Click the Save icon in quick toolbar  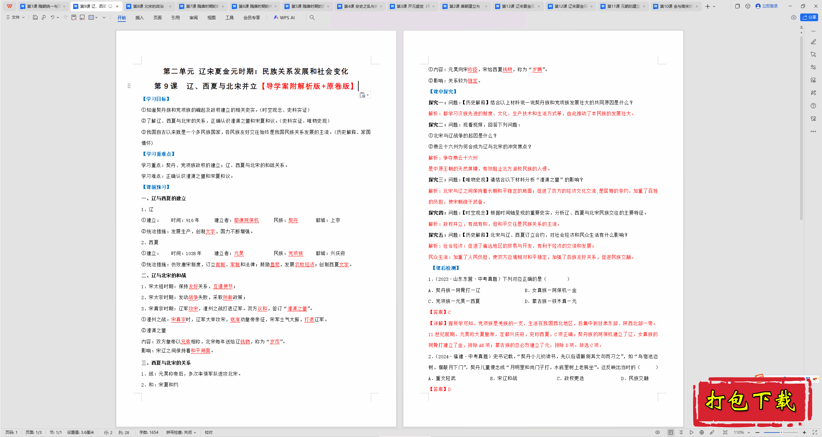[x=35, y=18]
